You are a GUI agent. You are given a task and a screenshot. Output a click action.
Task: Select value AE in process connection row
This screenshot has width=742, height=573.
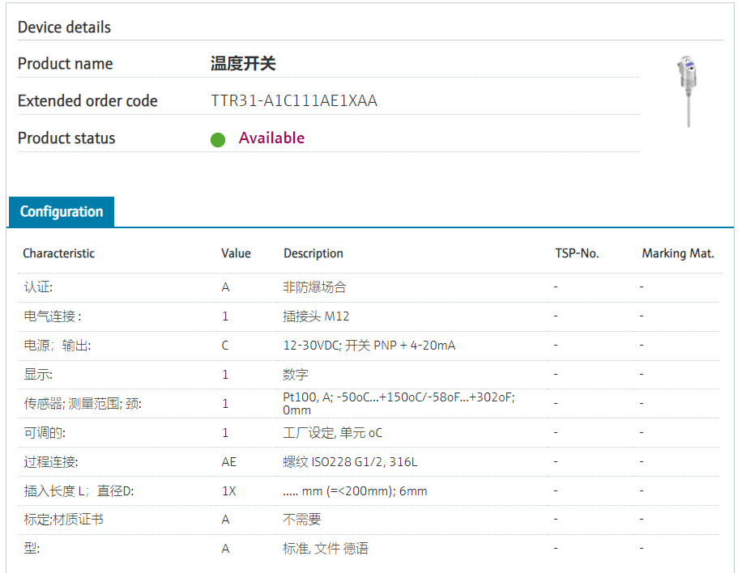click(x=229, y=462)
